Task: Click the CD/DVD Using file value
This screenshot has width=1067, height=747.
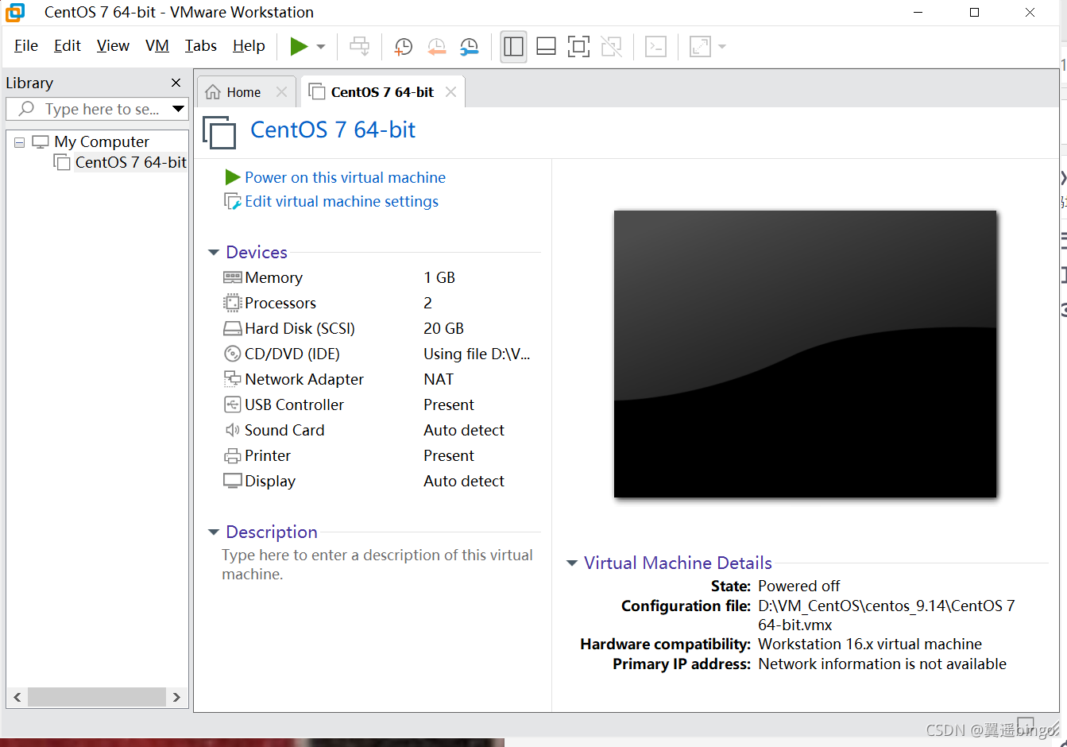Action: click(477, 354)
